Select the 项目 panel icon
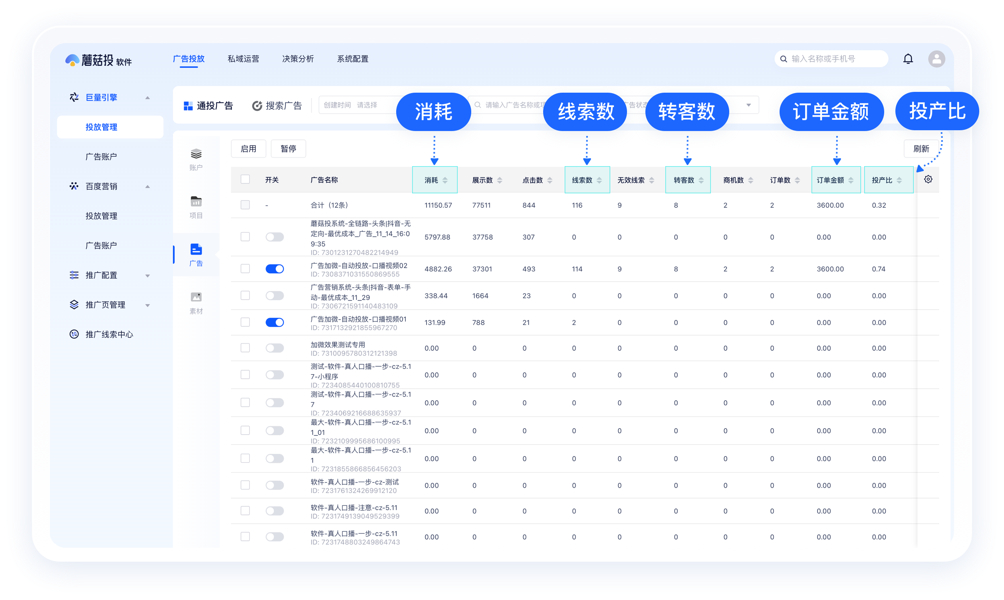The image size is (1004, 600). 196,206
